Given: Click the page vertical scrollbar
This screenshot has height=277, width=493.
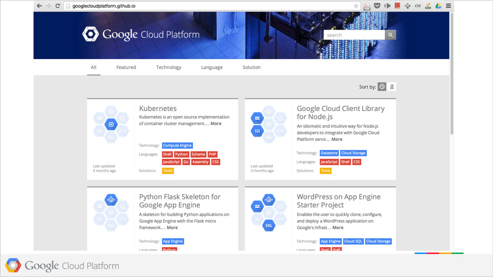Looking at the screenshot, I should point(452,74).
